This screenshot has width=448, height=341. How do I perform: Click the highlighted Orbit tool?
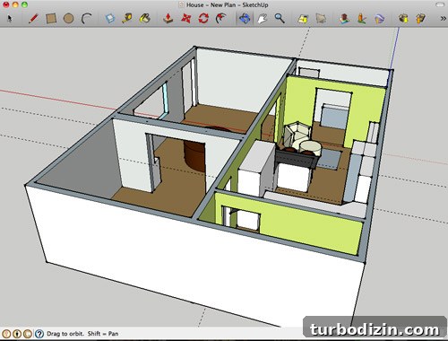(x=245, y=19)
